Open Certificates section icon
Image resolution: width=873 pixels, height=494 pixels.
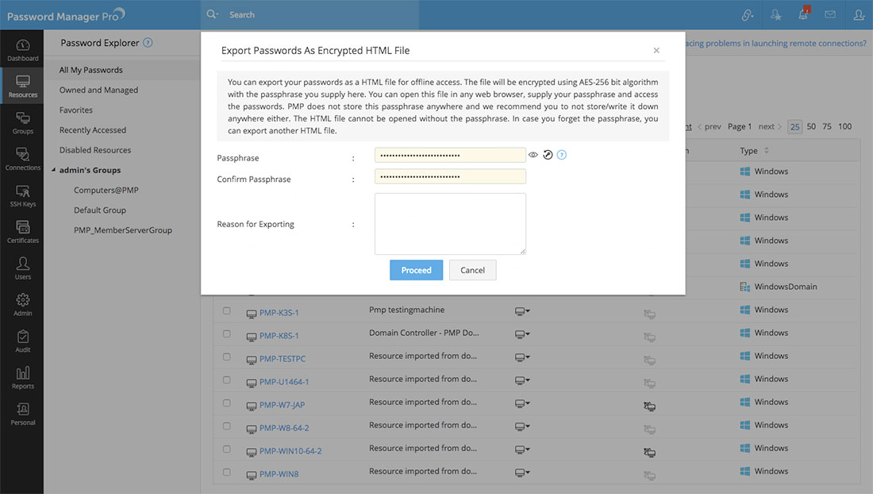pos(22,231)
